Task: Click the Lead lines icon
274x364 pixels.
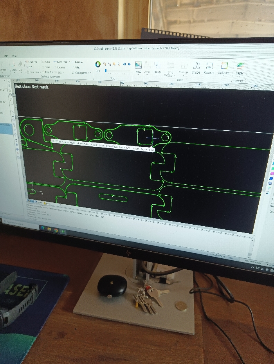Action: [14, 67]
